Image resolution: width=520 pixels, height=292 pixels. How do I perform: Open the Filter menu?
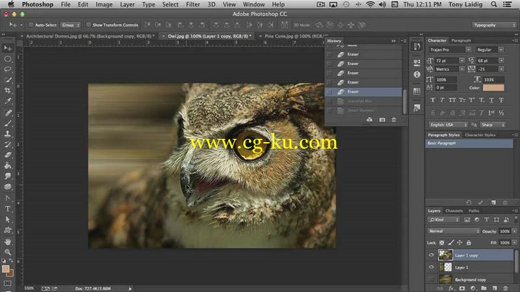coord(192,5)
